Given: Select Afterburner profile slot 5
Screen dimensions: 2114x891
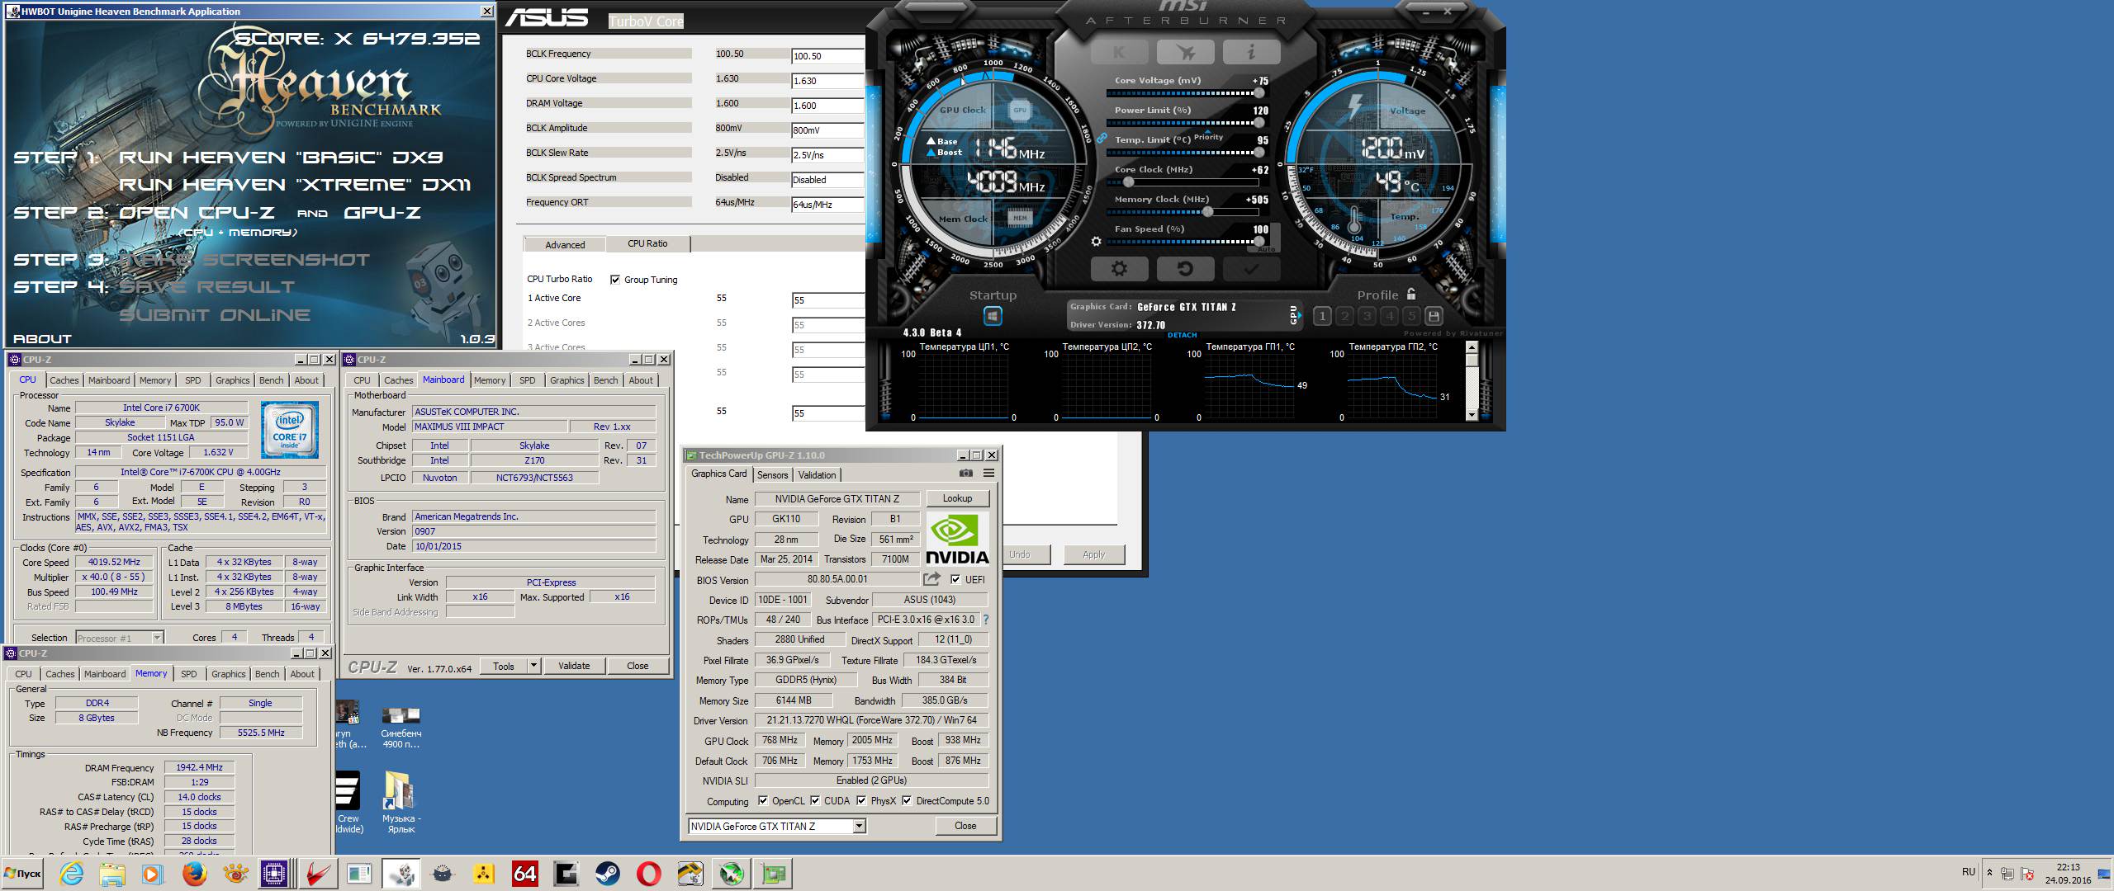Looking at the screenshot, I should pos(1411,316).
